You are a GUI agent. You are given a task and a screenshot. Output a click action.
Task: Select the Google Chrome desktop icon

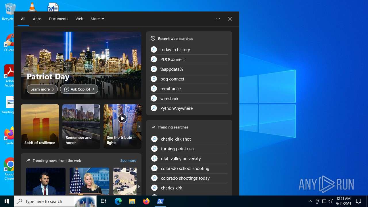[x=9, y=169]
